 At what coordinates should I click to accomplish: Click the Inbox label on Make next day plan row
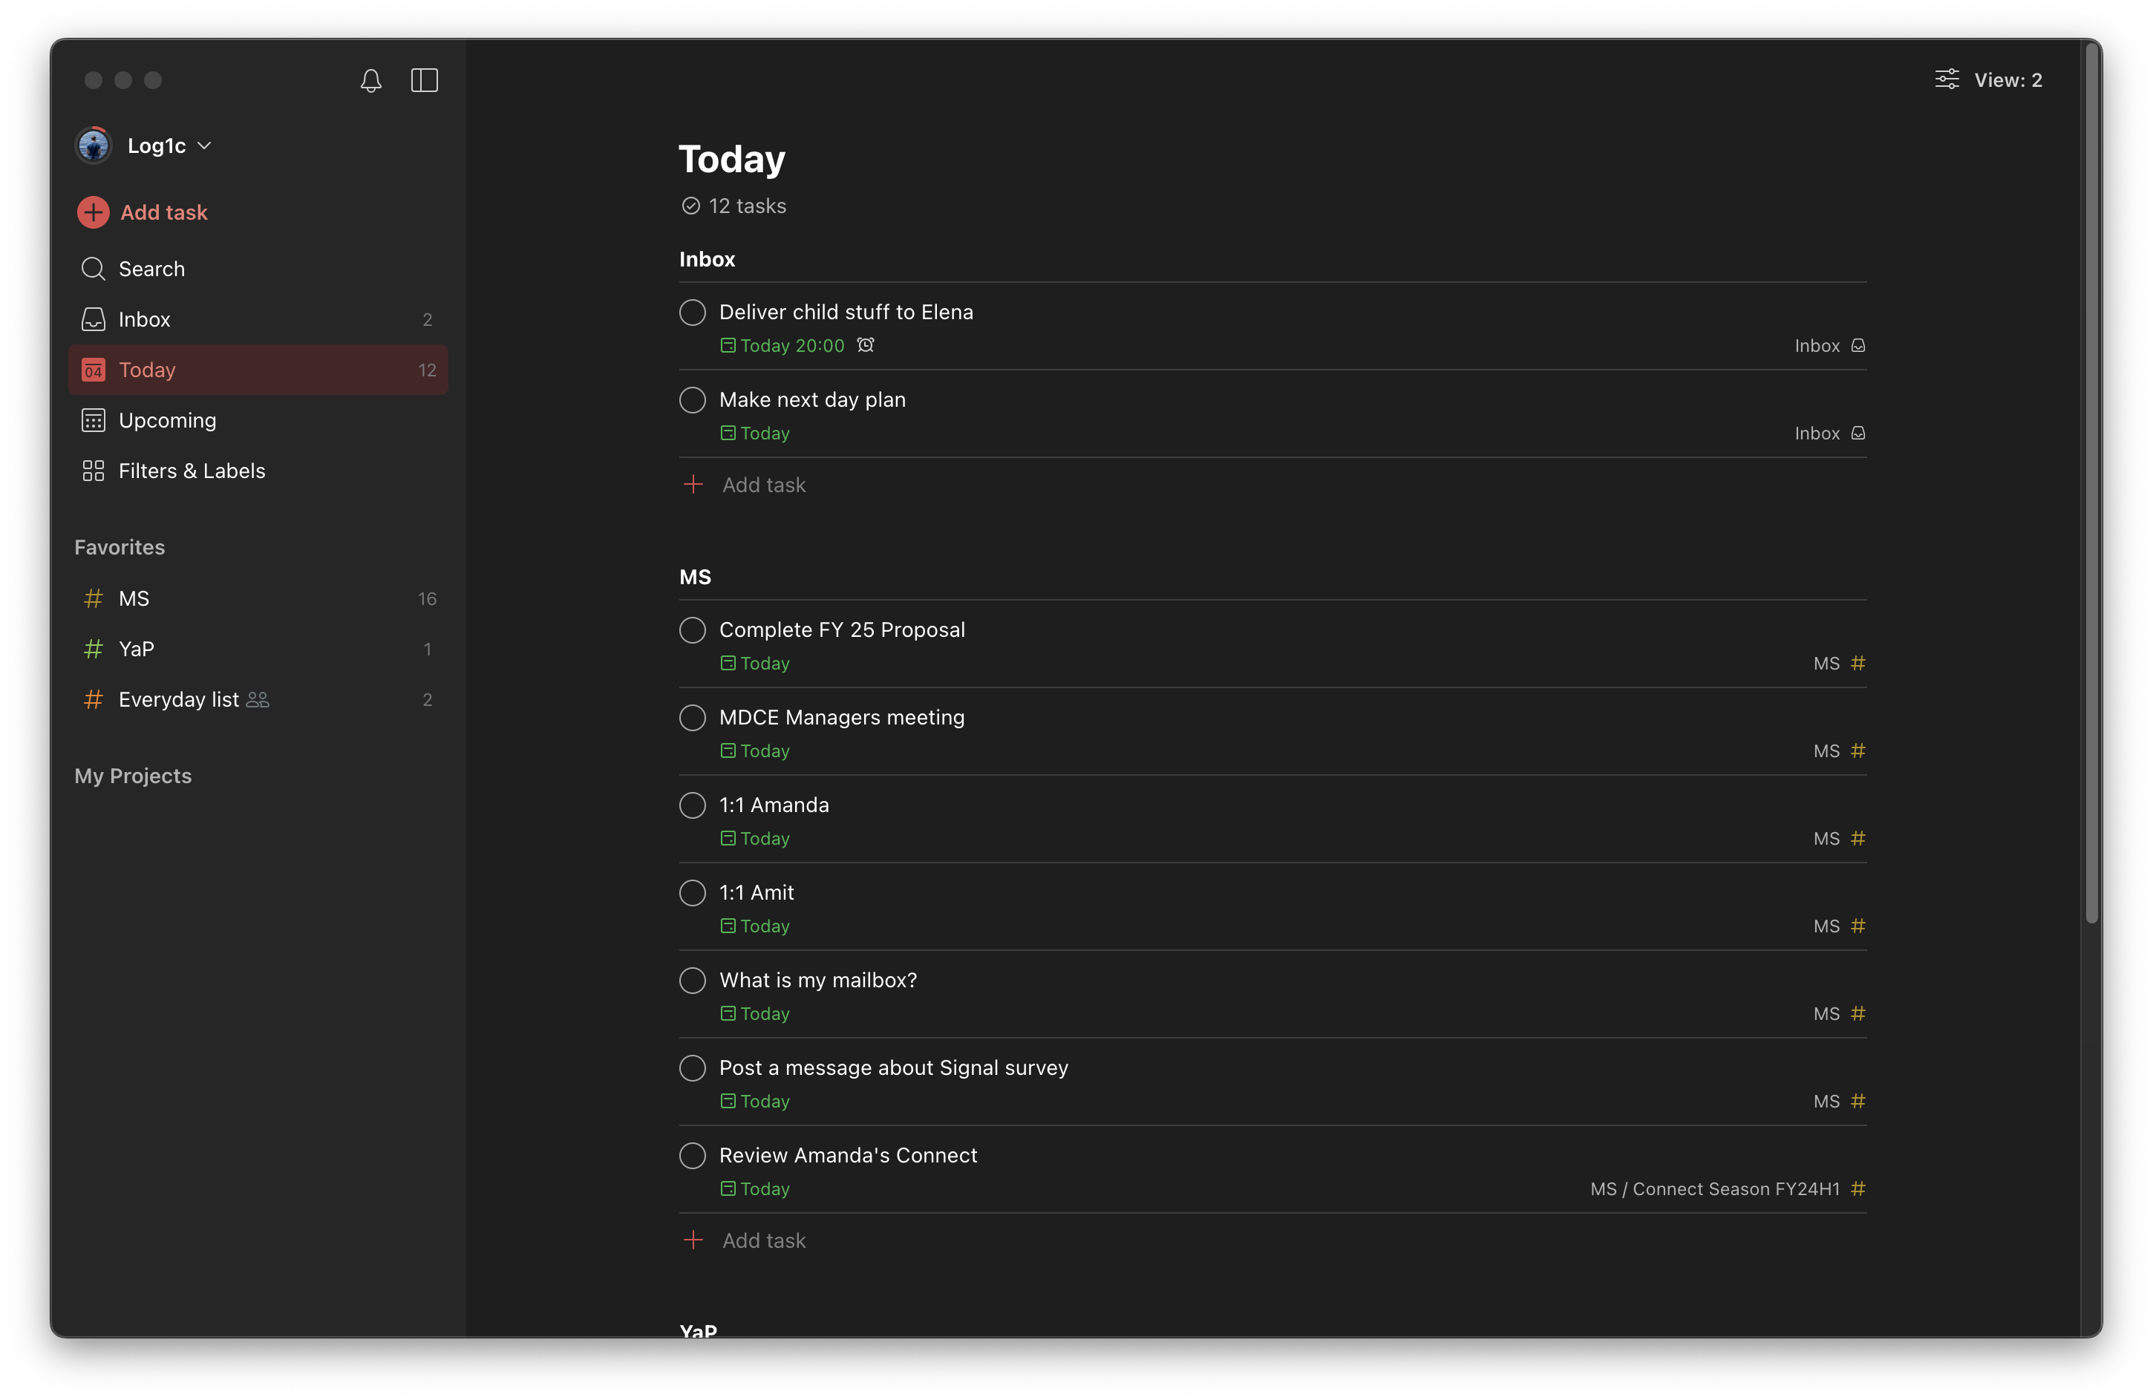(1817, 434)
